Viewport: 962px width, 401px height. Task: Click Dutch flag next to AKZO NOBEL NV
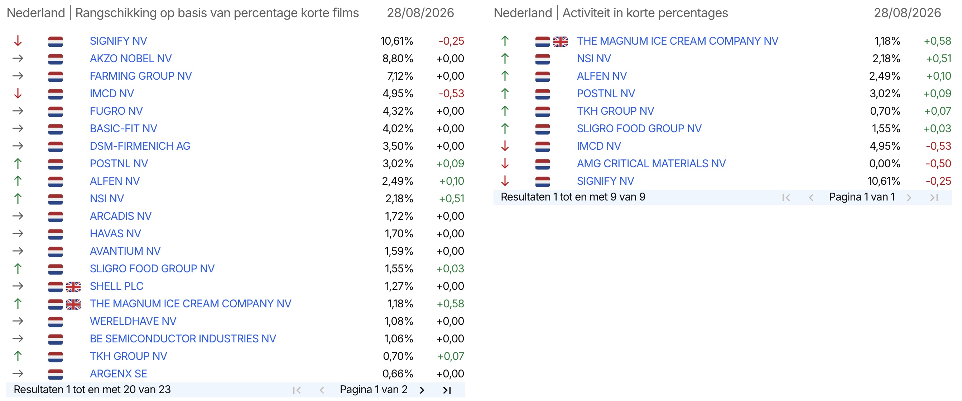coord(55,59)
